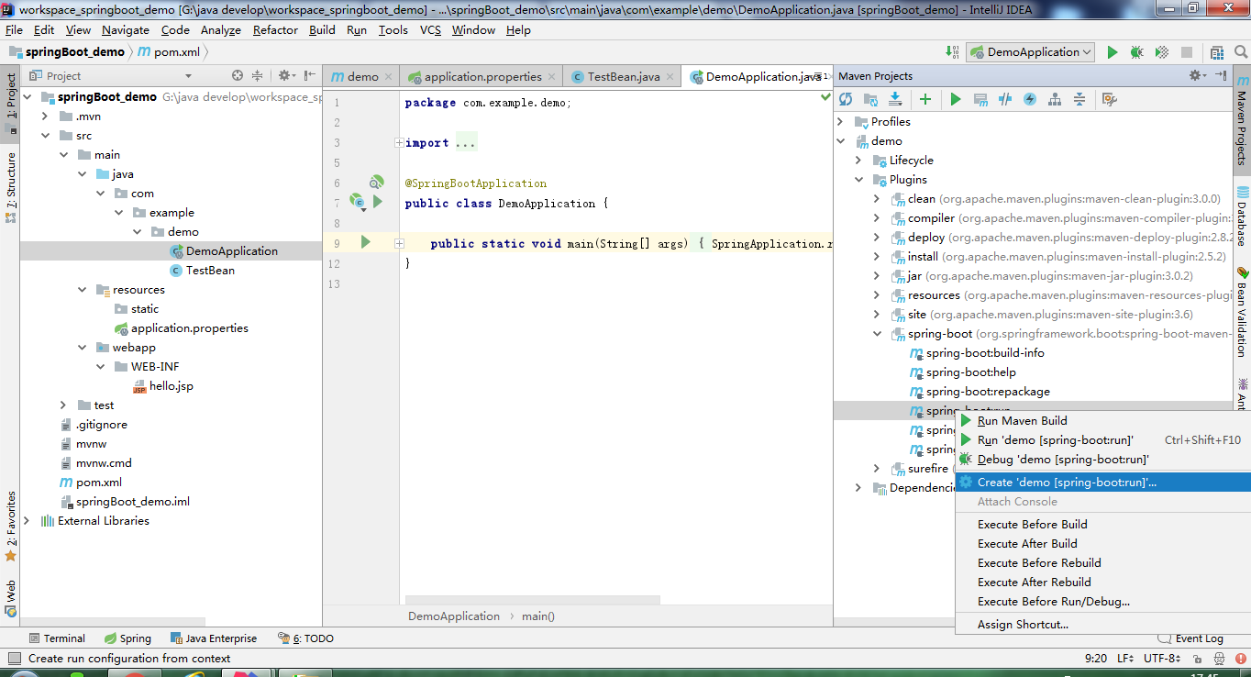This screenshot has height=677, width=1251.
Task: Open Database side tool tab
Action: click(1241, 216)
